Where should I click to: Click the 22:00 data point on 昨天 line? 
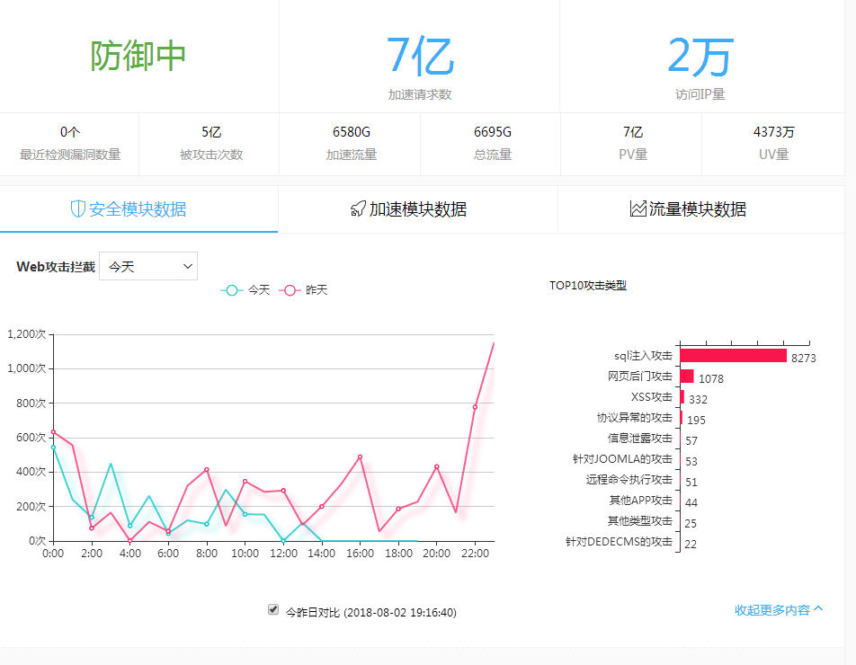coord(475,407)
